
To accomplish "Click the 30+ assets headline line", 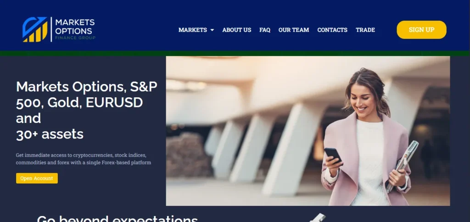I will (50, 134).
